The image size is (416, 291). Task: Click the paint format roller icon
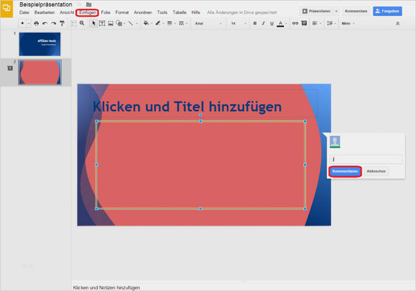(x=62, y=23)
